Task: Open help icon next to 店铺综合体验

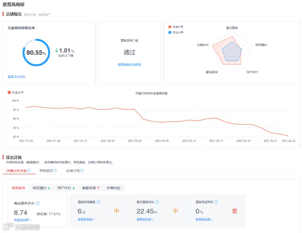Action: (29, 171)
